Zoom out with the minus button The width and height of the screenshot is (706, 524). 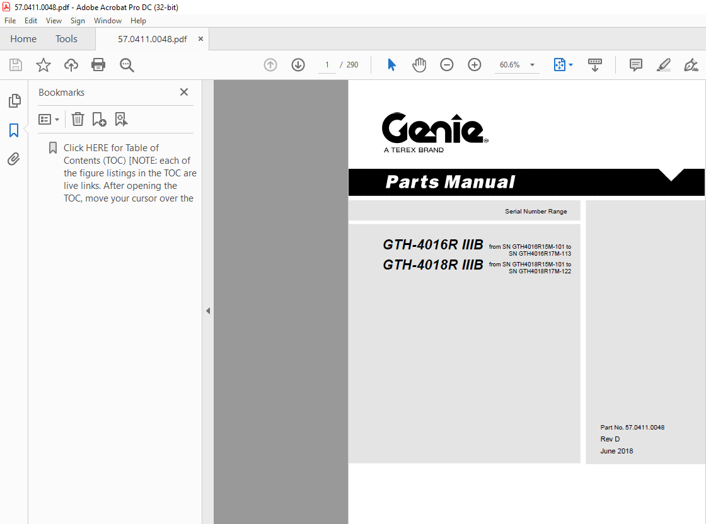(x=447, y=65)
